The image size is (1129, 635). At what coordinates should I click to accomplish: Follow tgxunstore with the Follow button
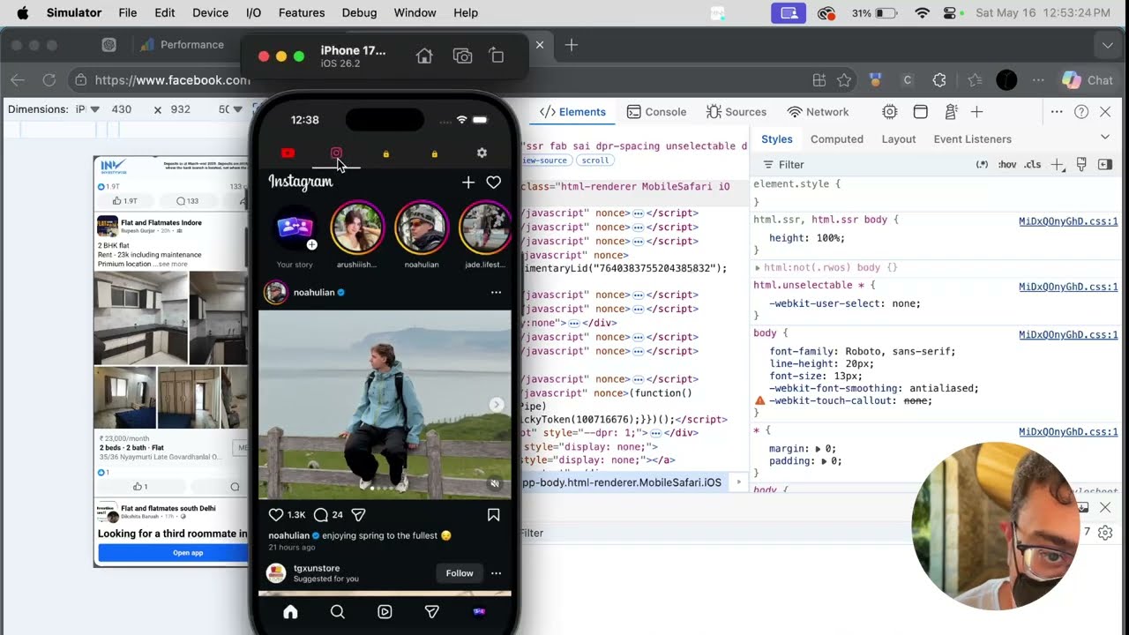[x=460, y=573]
